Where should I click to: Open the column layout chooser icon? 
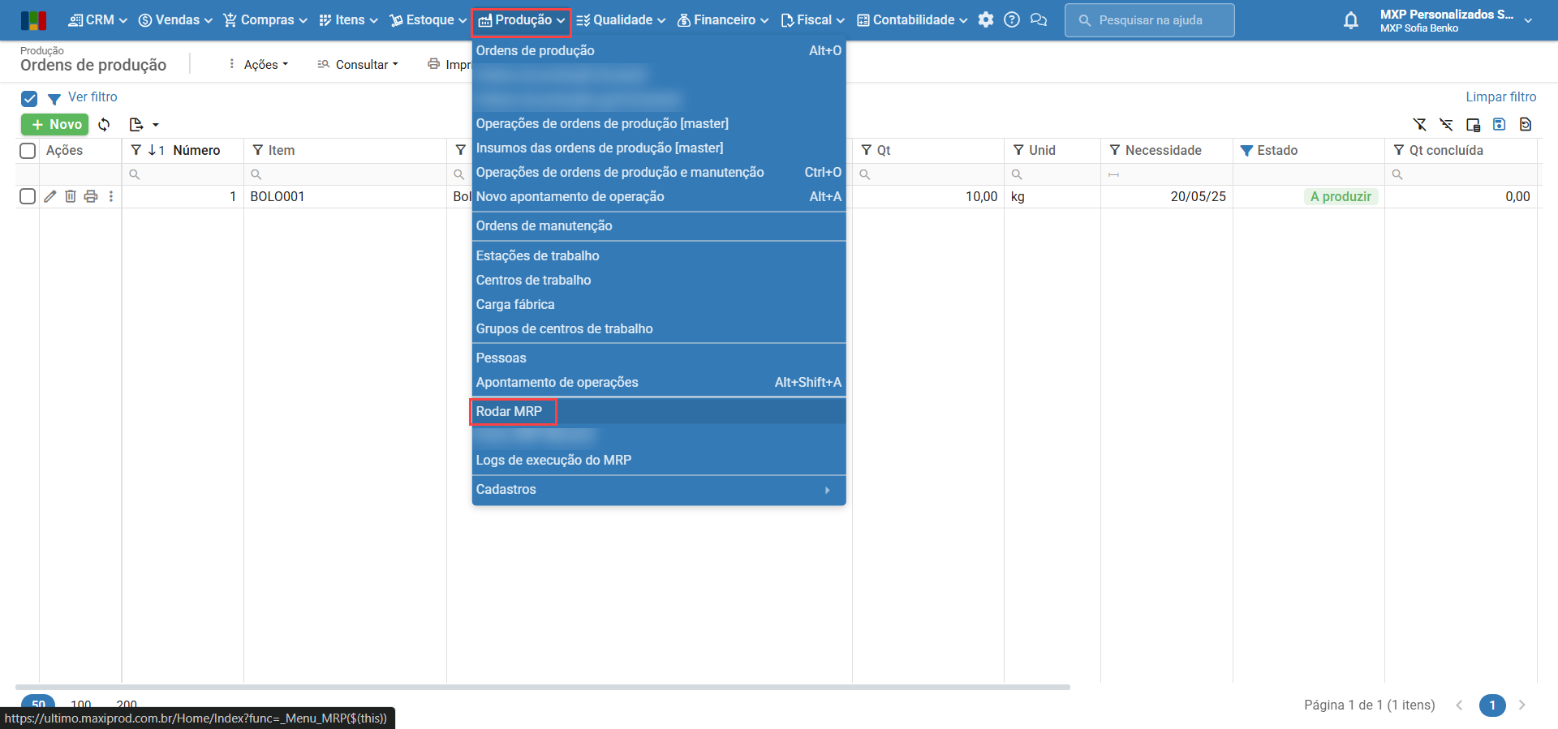pyautogui.click(x=1473, y=125)
